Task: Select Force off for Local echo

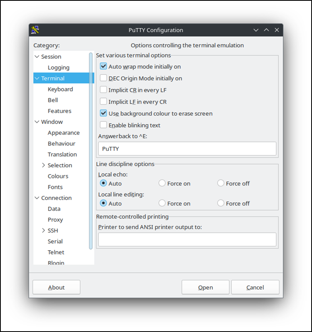Action: (221, 183)
